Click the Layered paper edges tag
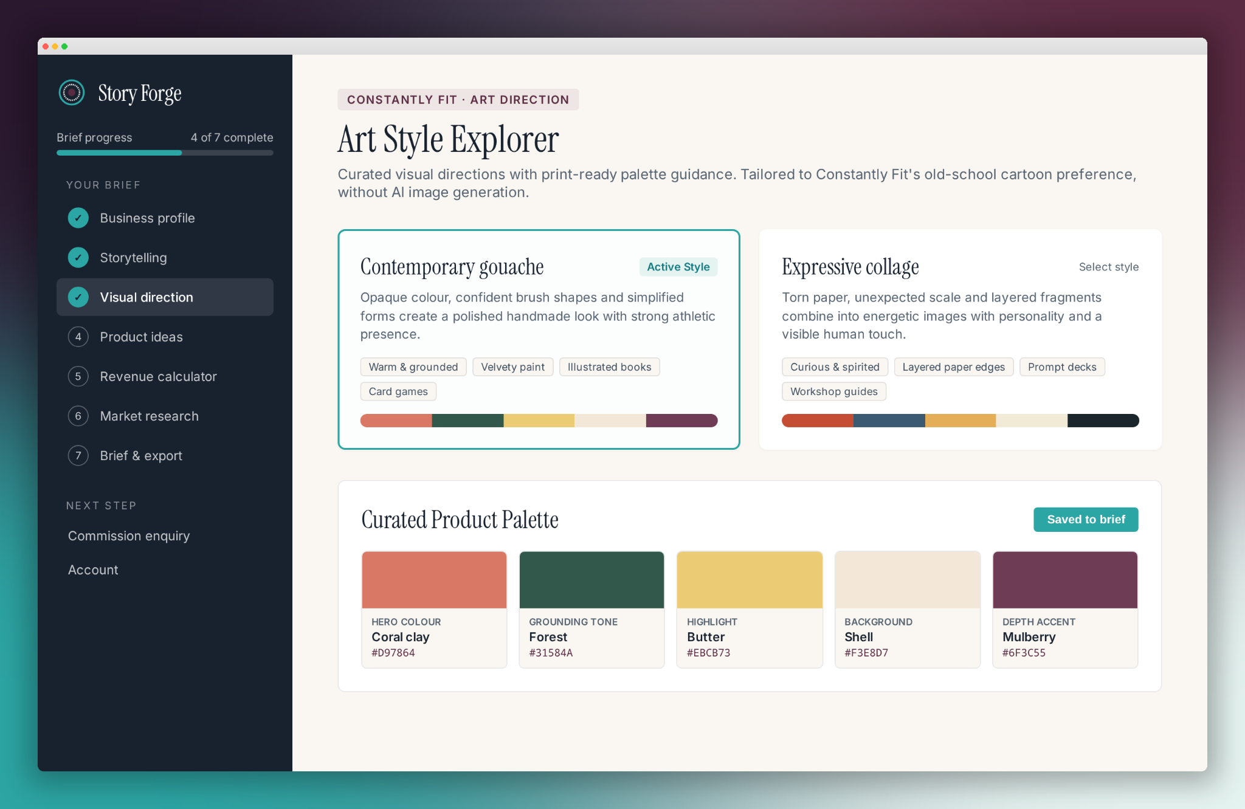This screenshot has height=809, width=1245. click(953, 367)
